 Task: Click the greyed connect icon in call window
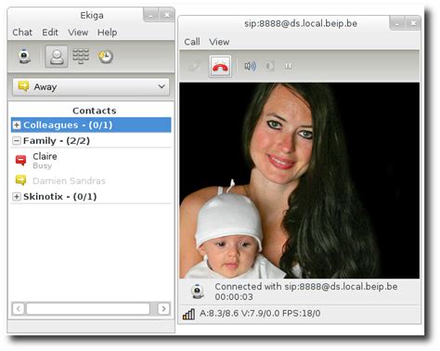pyautogui.click(x=195, y=66)
